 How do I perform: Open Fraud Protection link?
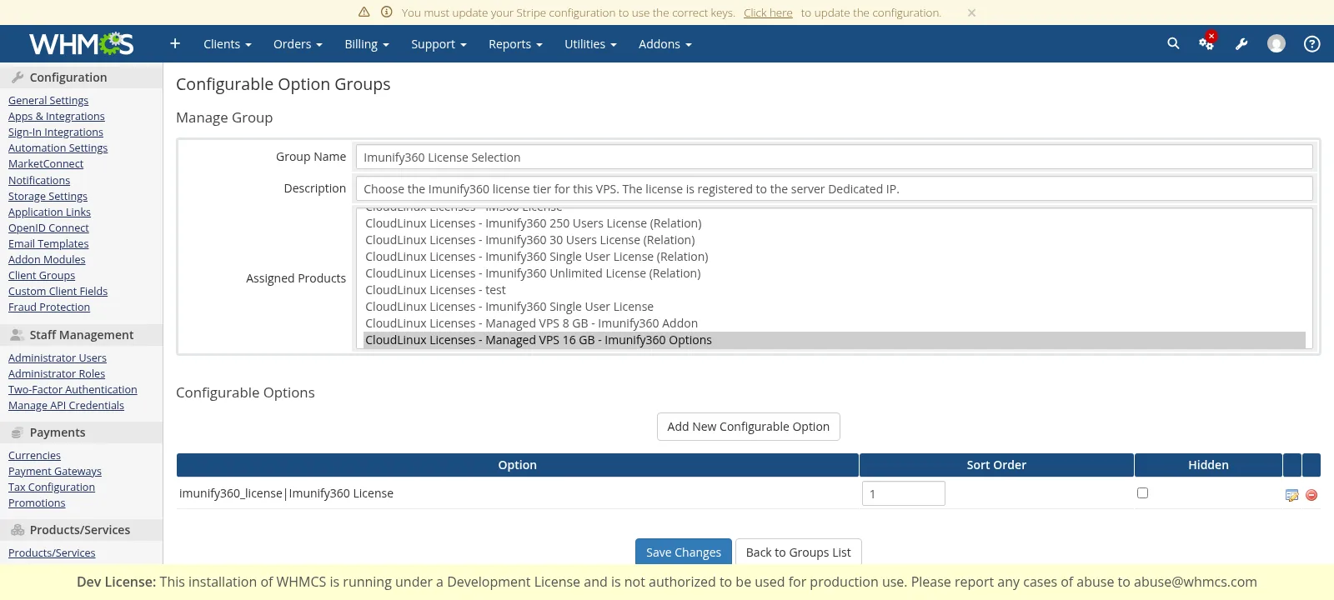(x=49, y=307)
